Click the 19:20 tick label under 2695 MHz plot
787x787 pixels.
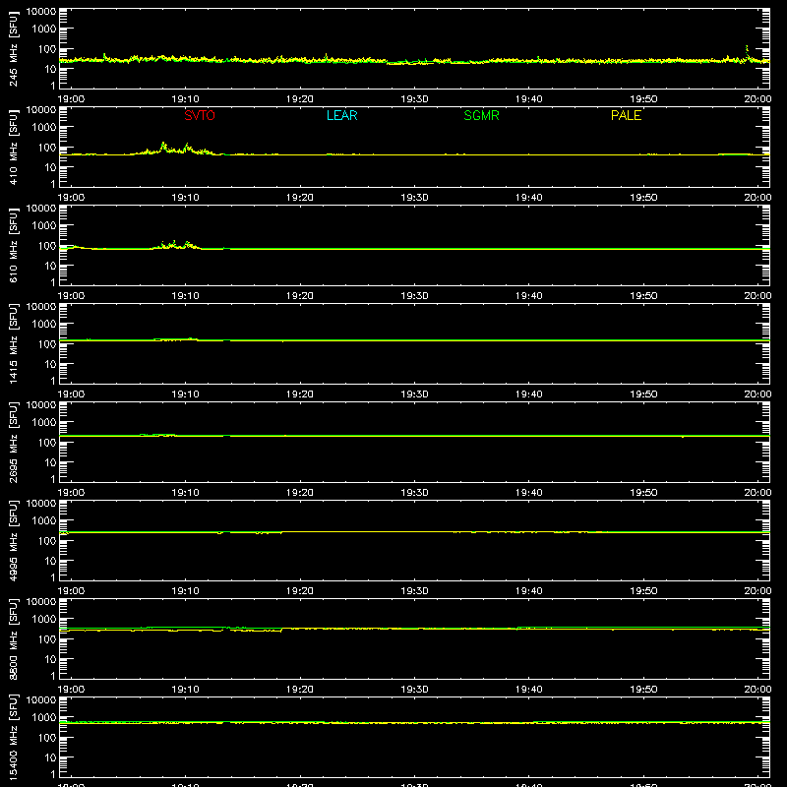coord(300,493)
